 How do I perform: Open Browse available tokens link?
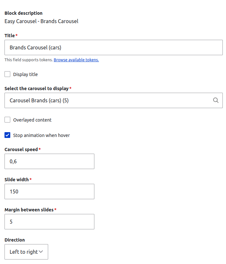pyautogui.click(x=76, y=60)
